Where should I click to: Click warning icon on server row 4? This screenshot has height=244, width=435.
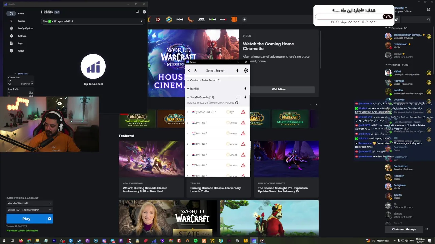(243, 144)
